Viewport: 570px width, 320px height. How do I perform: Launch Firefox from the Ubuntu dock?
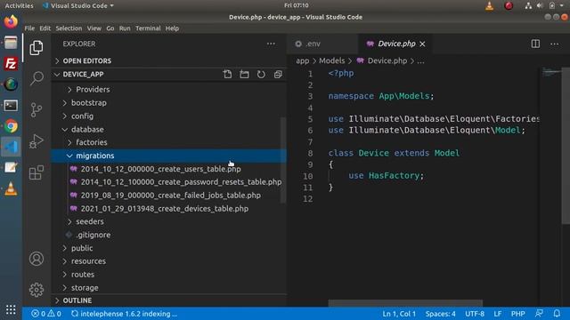pyautogui.click(x=11, y=21)
